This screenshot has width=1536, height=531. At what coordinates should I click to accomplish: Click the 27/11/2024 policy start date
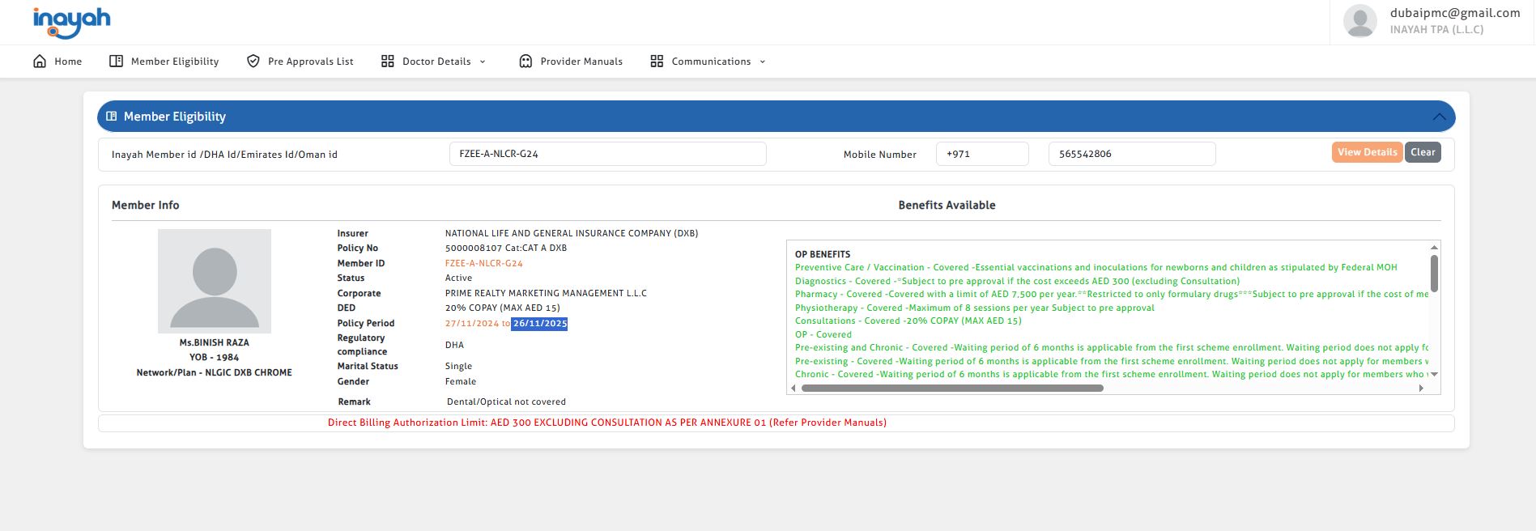pyautogui.click(x=472, y=324)
